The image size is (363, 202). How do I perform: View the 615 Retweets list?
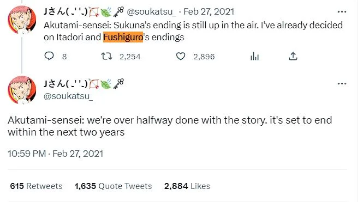[x=37, y=186]
